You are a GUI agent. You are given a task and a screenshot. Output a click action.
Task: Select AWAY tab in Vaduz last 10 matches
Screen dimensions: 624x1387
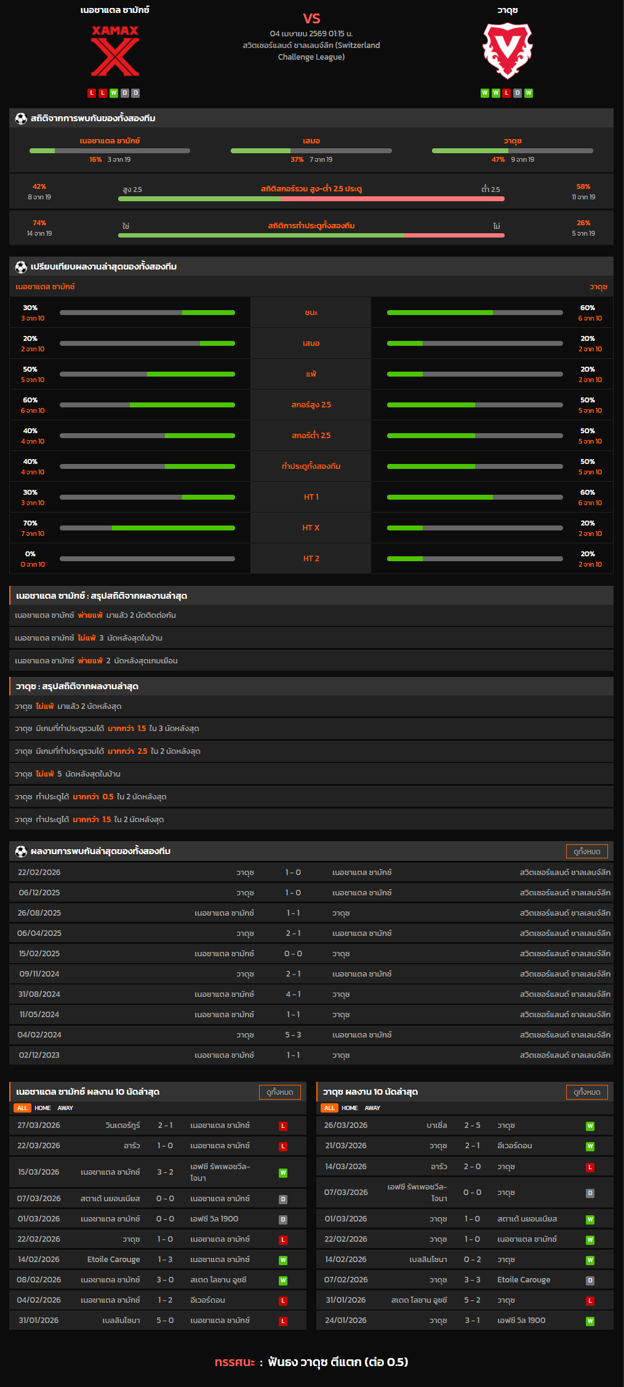[x=372, y=1108]
